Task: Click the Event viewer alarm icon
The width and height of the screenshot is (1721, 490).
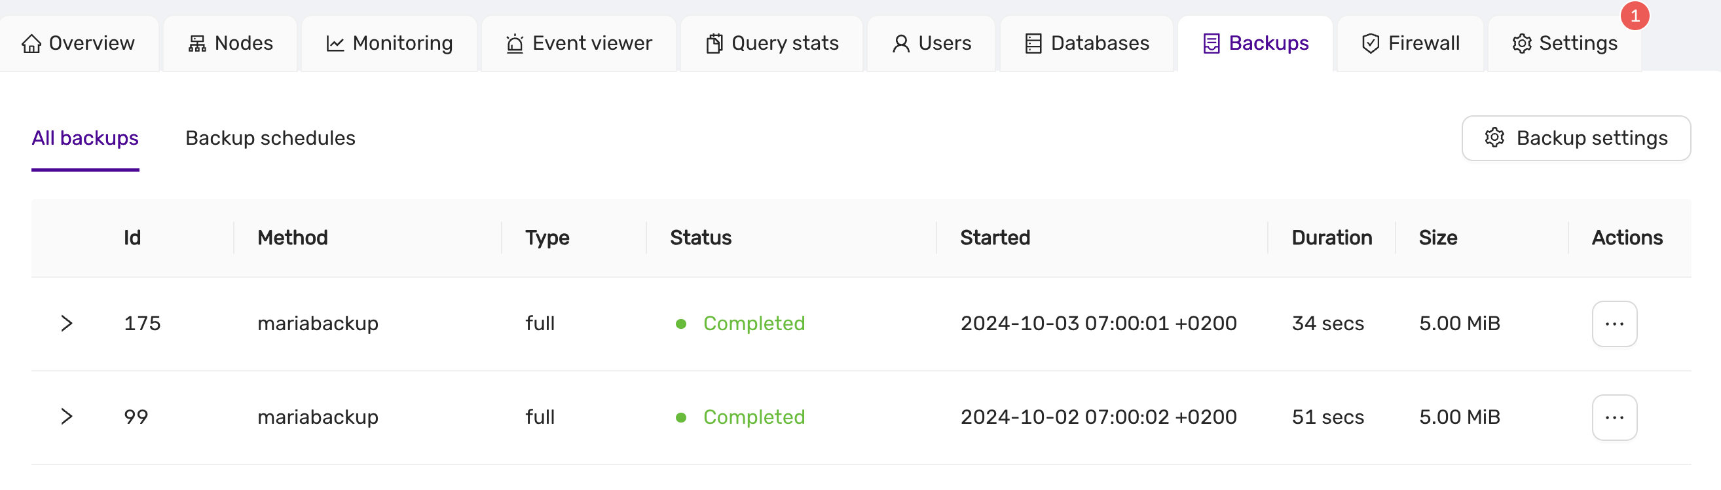Action: (x=515, y=44)
